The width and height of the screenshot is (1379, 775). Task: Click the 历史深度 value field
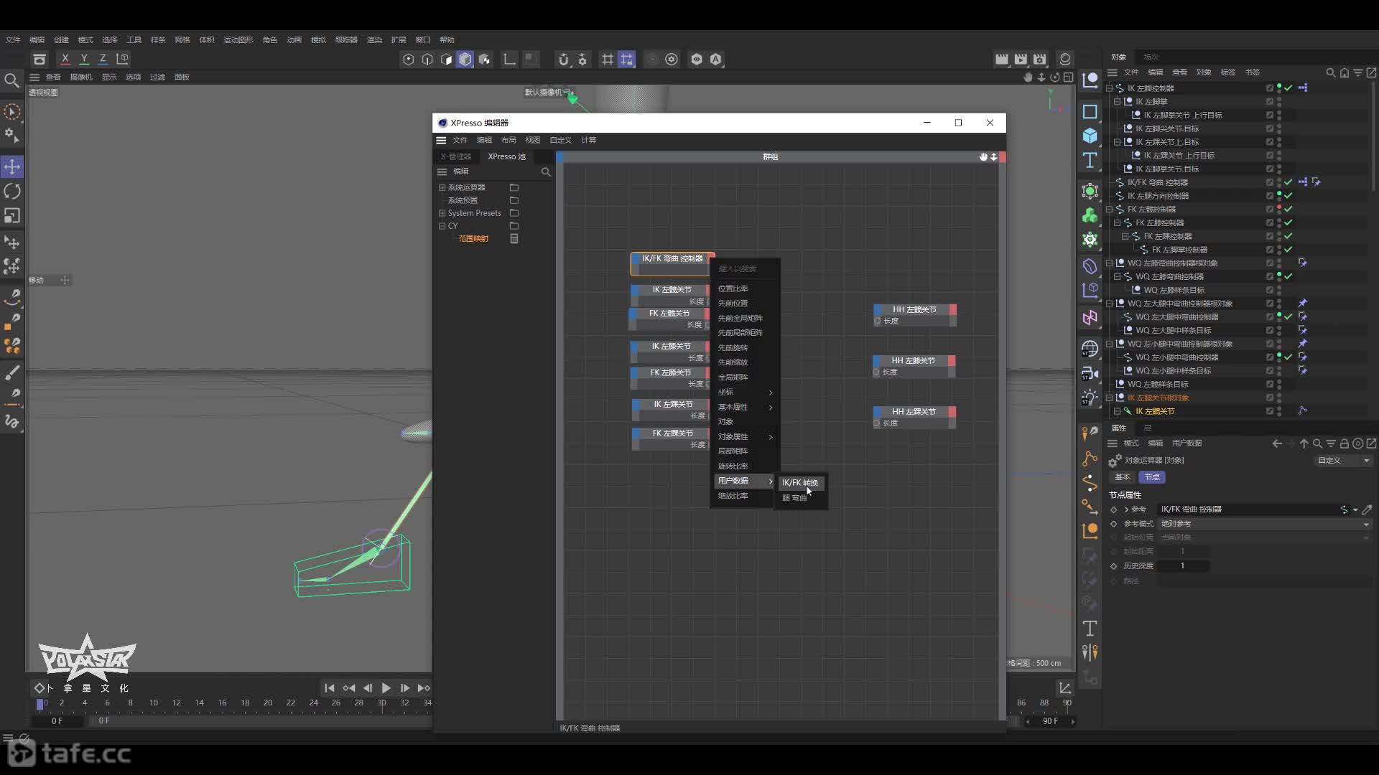click(1182, 566)
